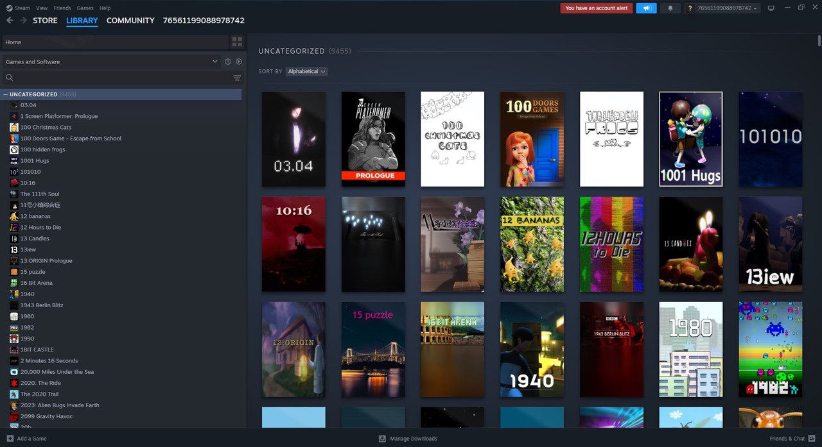The height and width of the screenshot is (447, 822).
Task: Select 100 Christmas Cats in the sidebar
Action: pos(46,127)
